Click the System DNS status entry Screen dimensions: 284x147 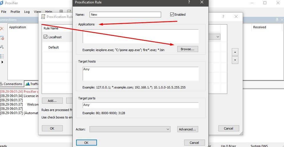coord(259,146)
